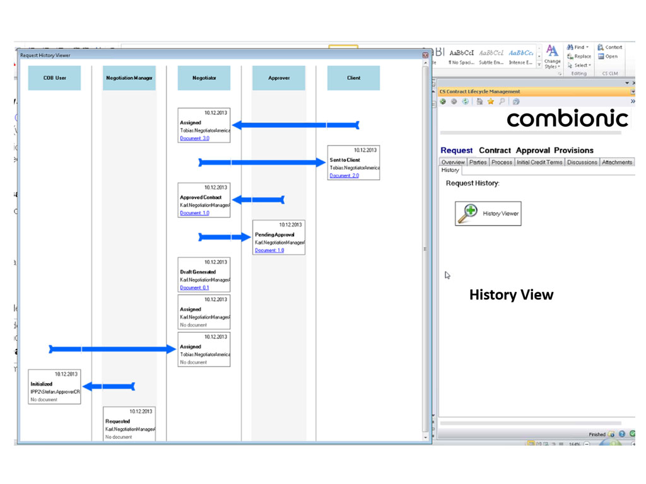The image size is (646, 484).
Task: Click the green back navigation icon
Action: [443, 101]
